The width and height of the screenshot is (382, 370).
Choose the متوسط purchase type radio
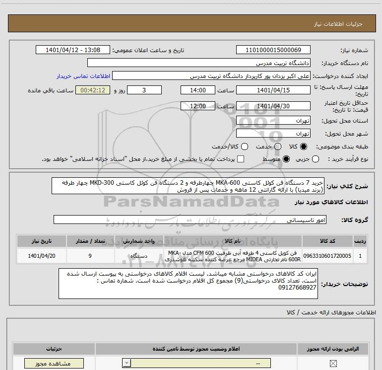(x=286, y=159)
